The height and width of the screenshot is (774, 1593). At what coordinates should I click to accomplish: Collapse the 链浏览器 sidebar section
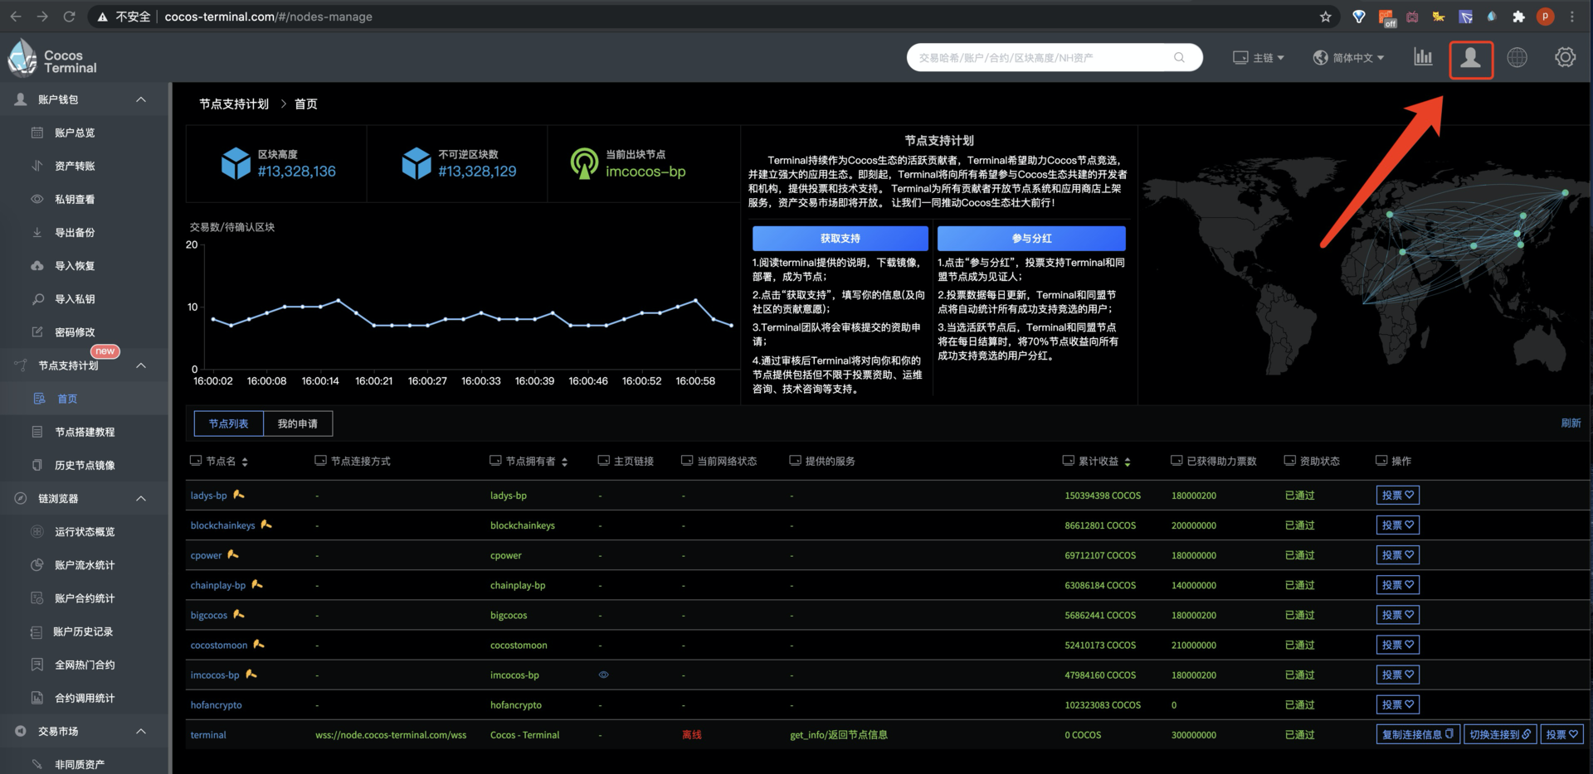tap(141, 498)
